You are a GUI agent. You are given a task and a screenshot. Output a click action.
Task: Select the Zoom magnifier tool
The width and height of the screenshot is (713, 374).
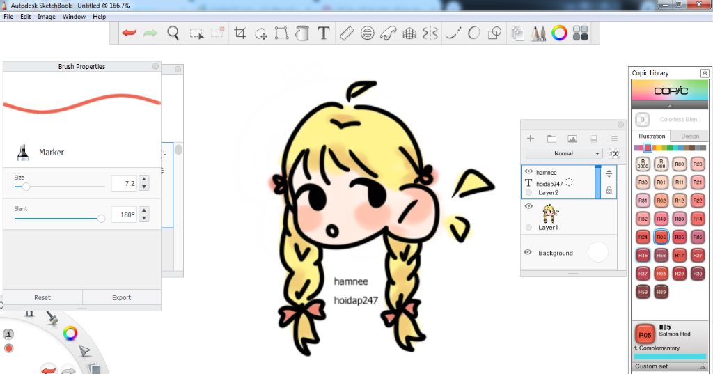pyautogui.click(x=173, y=33)
